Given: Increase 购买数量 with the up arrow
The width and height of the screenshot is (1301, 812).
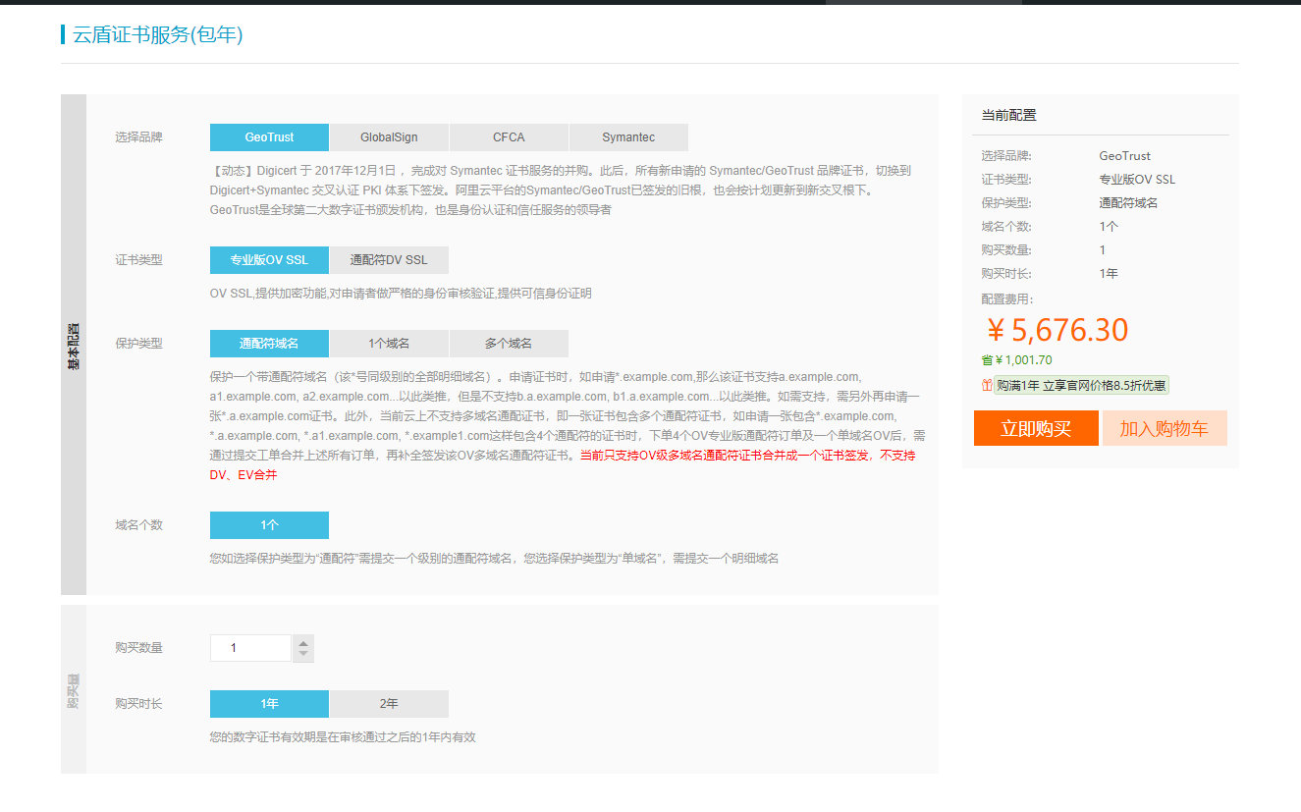Looking at the screenshot, I should tap(303, 642).
